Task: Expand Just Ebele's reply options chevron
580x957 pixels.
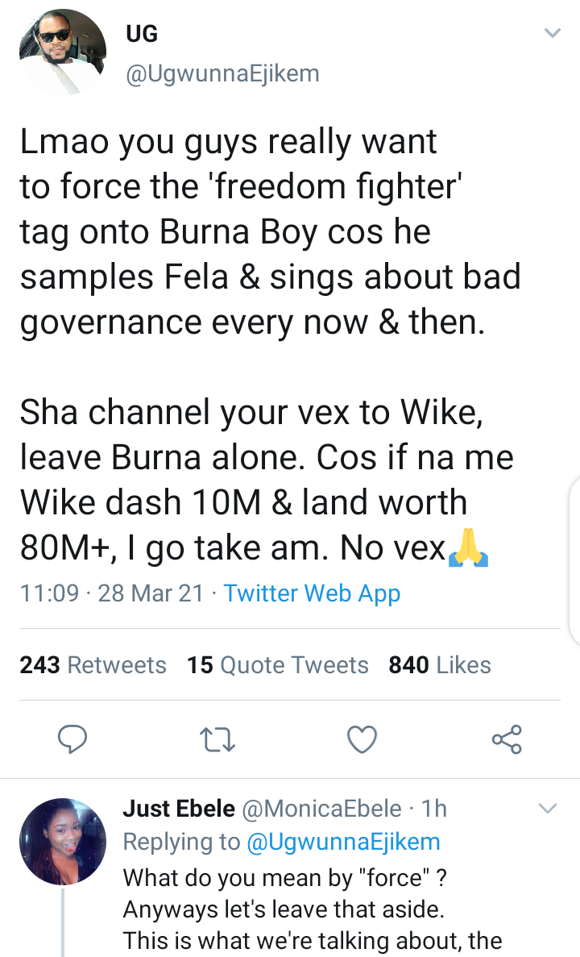Action: point(548,809)
